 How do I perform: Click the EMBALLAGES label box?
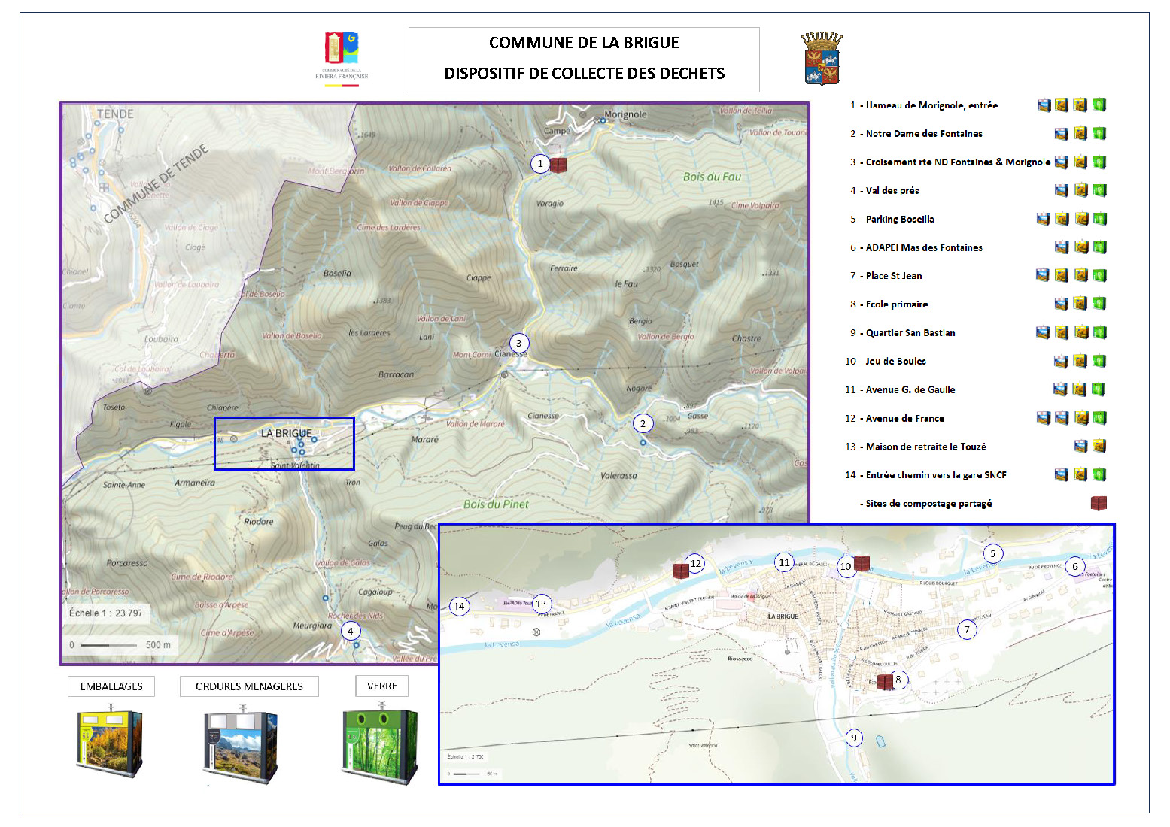coord(111,686)
